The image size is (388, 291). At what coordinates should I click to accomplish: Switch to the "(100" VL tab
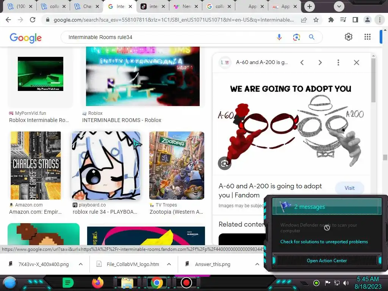[19, 6]
